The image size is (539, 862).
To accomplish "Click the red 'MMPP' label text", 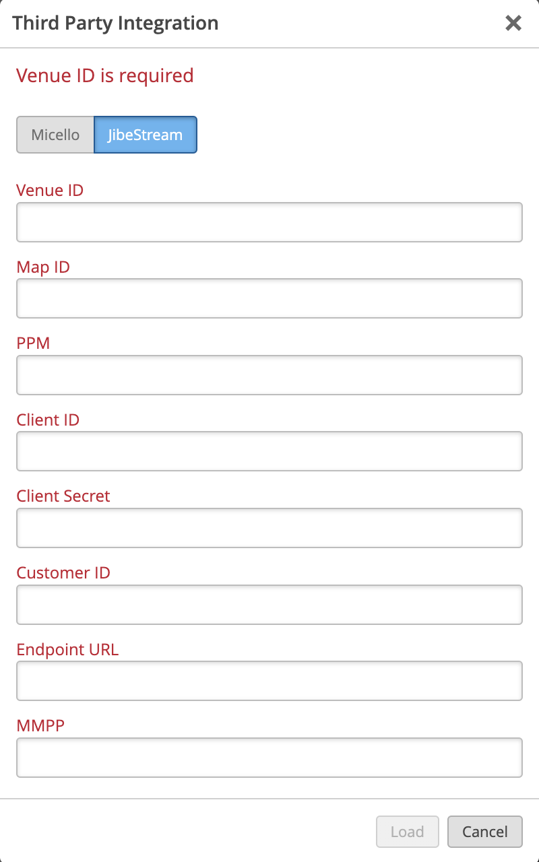I will pyautogui.click(x=40, y=726).
